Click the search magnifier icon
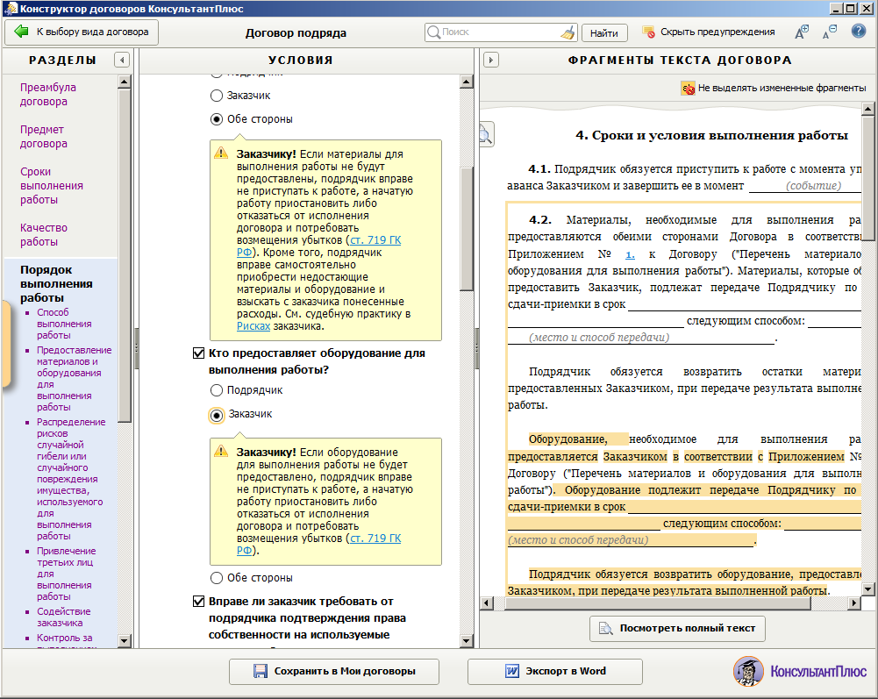The height and width of the screenshot is (699, 878). click(433, 32)
